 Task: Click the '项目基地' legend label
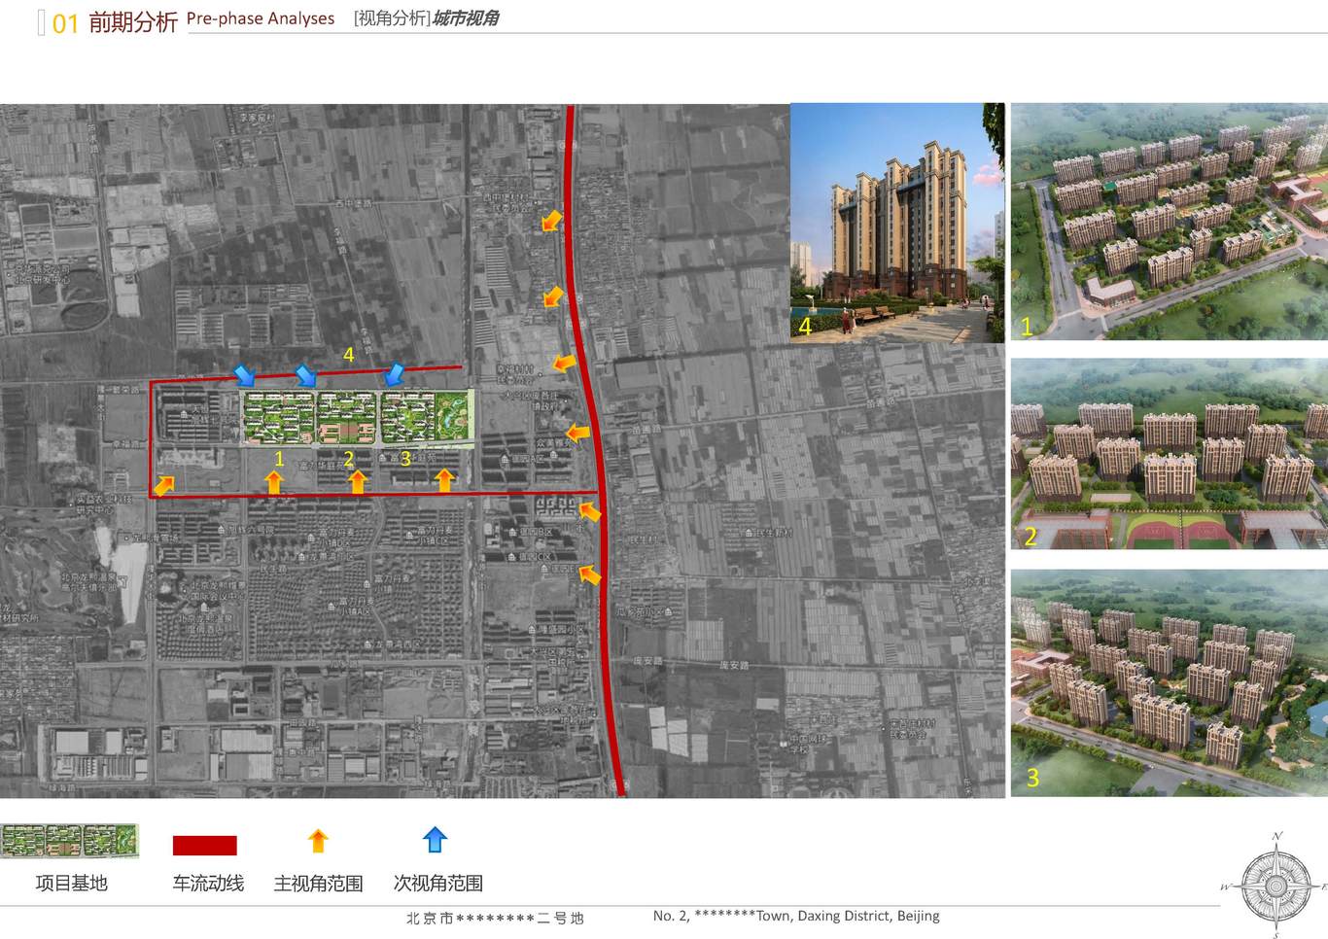point(71,884)
